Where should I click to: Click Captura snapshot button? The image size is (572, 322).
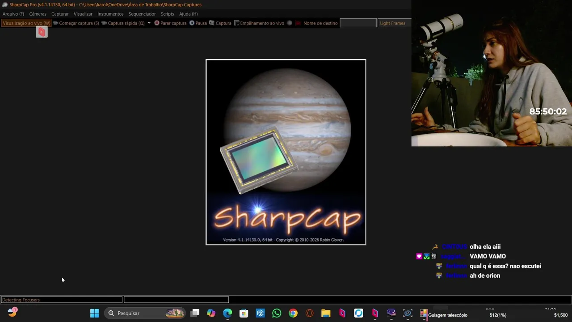tap(220, 23)
